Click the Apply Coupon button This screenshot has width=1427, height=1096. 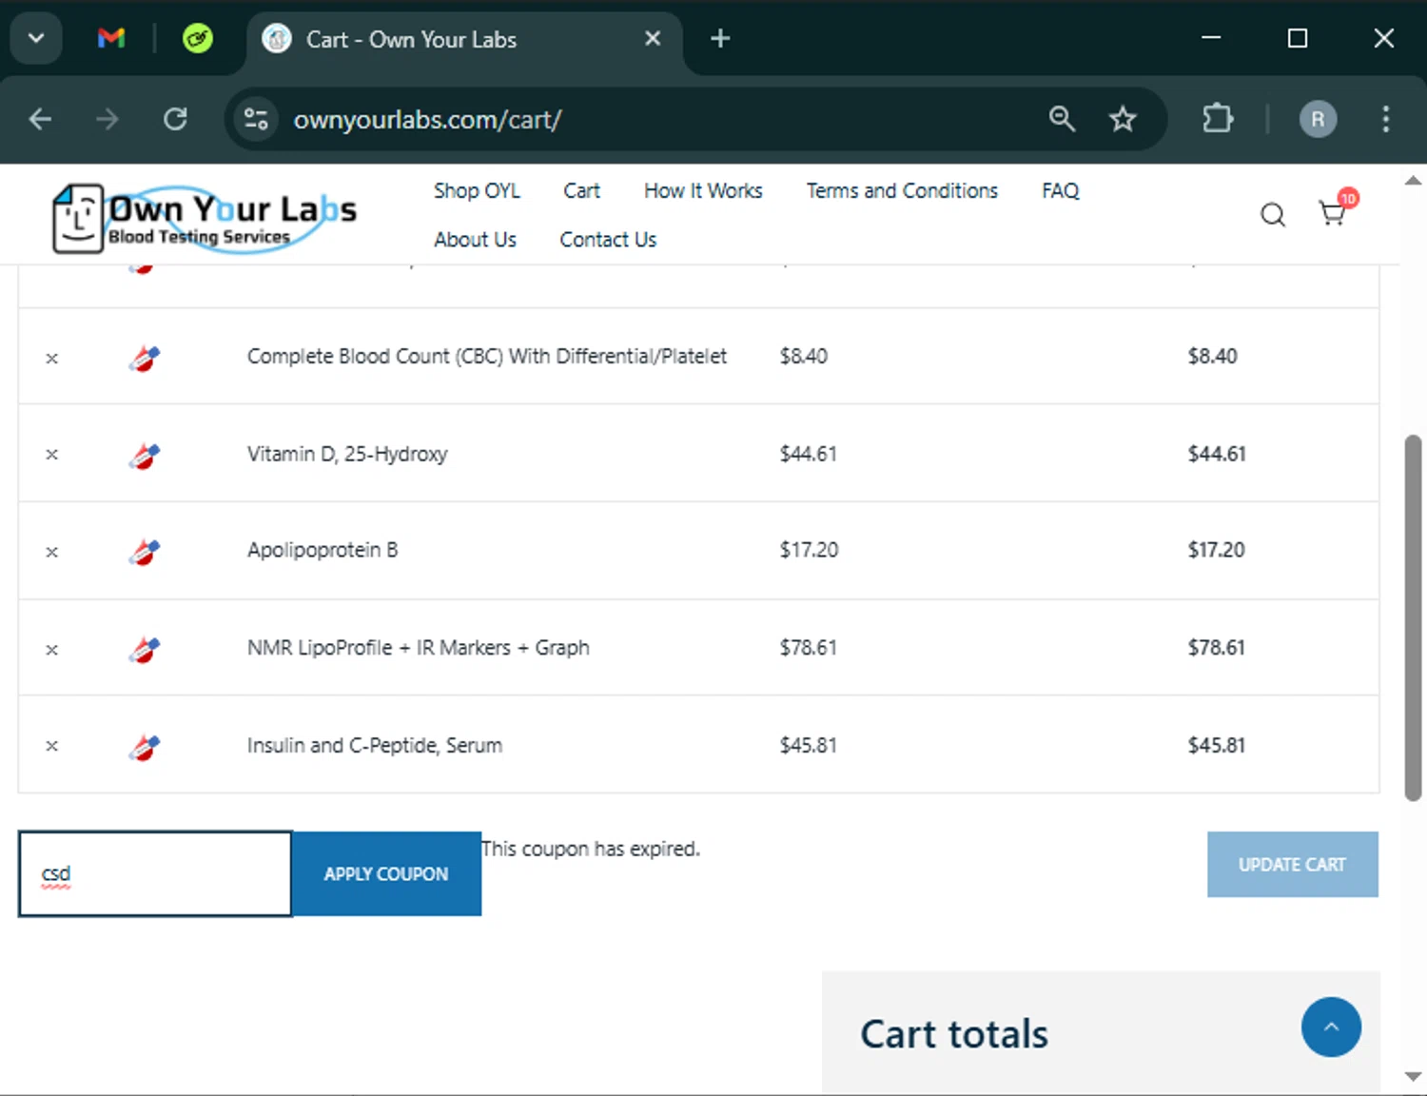pyautogui.click(x=386, y=874)
